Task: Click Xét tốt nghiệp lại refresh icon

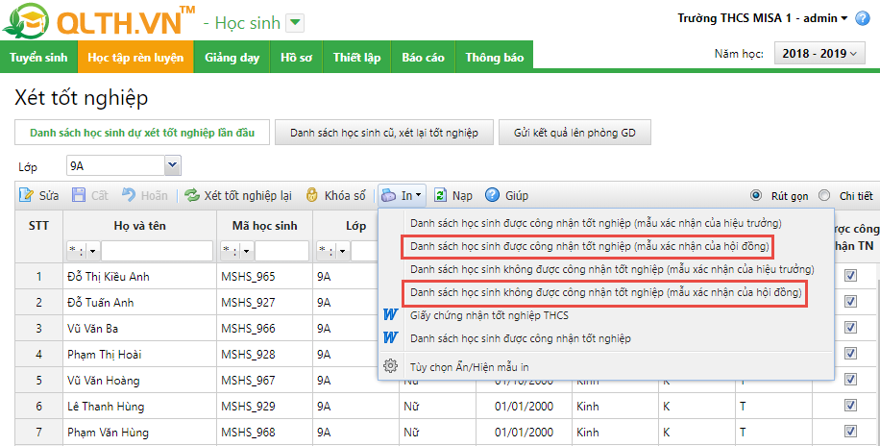Action: [x=192, y=195]
